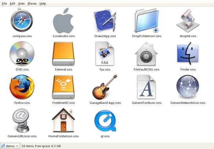Click the CoreAudio.icns Apple logo icon

(x=64, y=20)
